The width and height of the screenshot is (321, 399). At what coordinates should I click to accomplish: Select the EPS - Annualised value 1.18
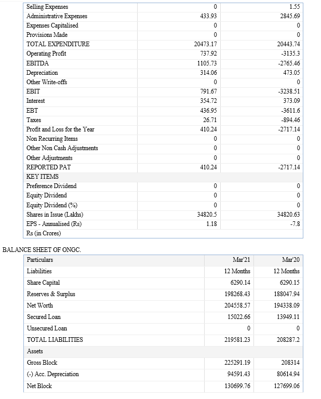click(x=211, y=224)
